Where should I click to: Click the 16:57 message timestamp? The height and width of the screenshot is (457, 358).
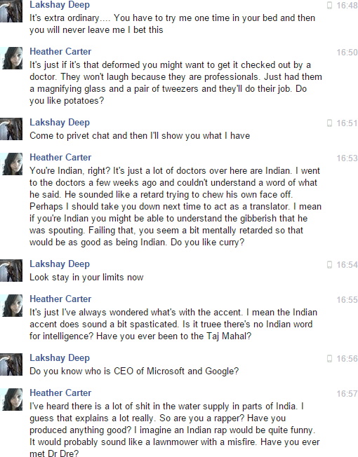(347, 394)
